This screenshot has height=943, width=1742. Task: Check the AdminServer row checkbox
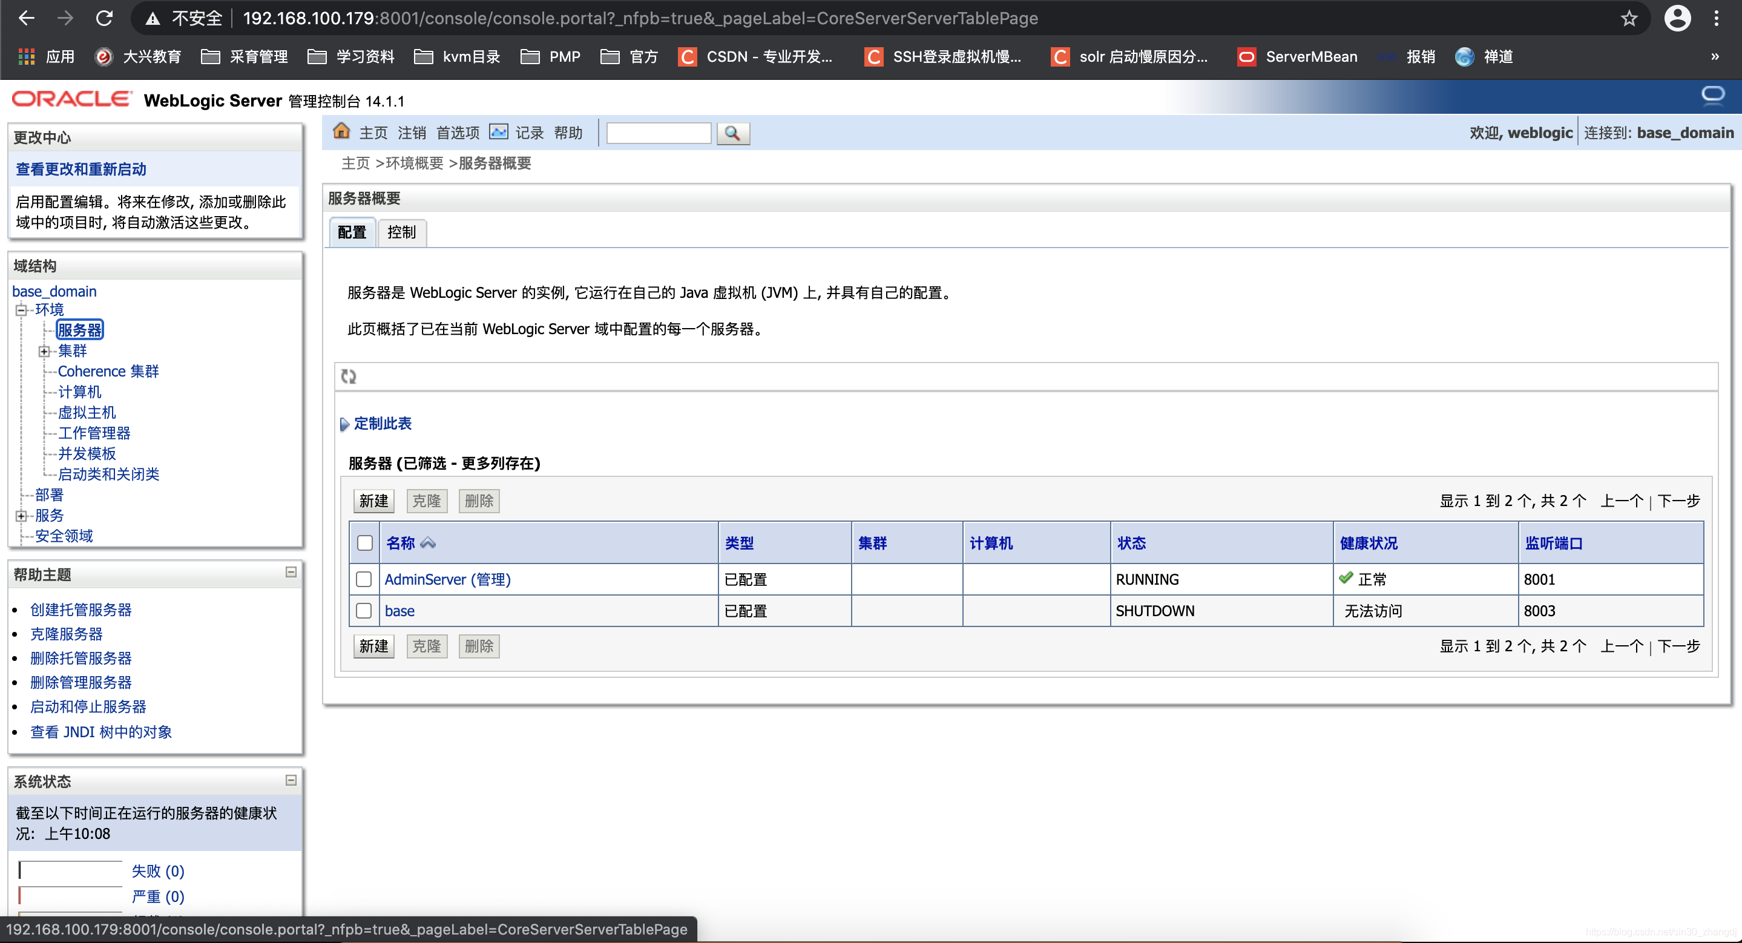(x=364, y=579)
